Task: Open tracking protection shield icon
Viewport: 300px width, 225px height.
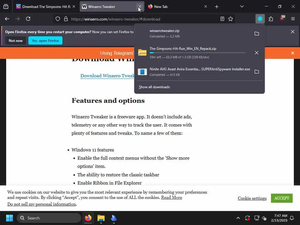Action: point(58,19)
